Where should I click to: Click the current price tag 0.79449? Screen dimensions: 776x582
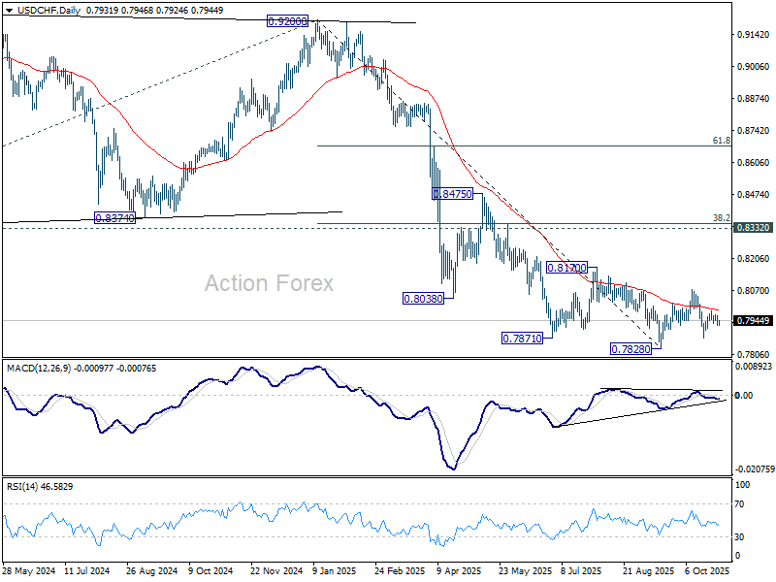(753, 321)
